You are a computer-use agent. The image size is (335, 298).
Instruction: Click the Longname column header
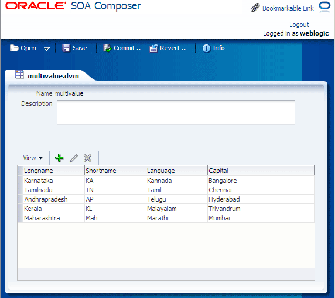point(54,171)
